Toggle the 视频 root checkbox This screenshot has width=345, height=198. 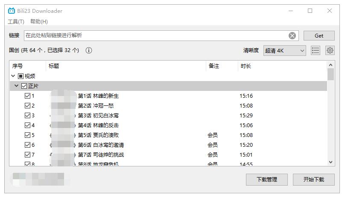pos(20,76)
